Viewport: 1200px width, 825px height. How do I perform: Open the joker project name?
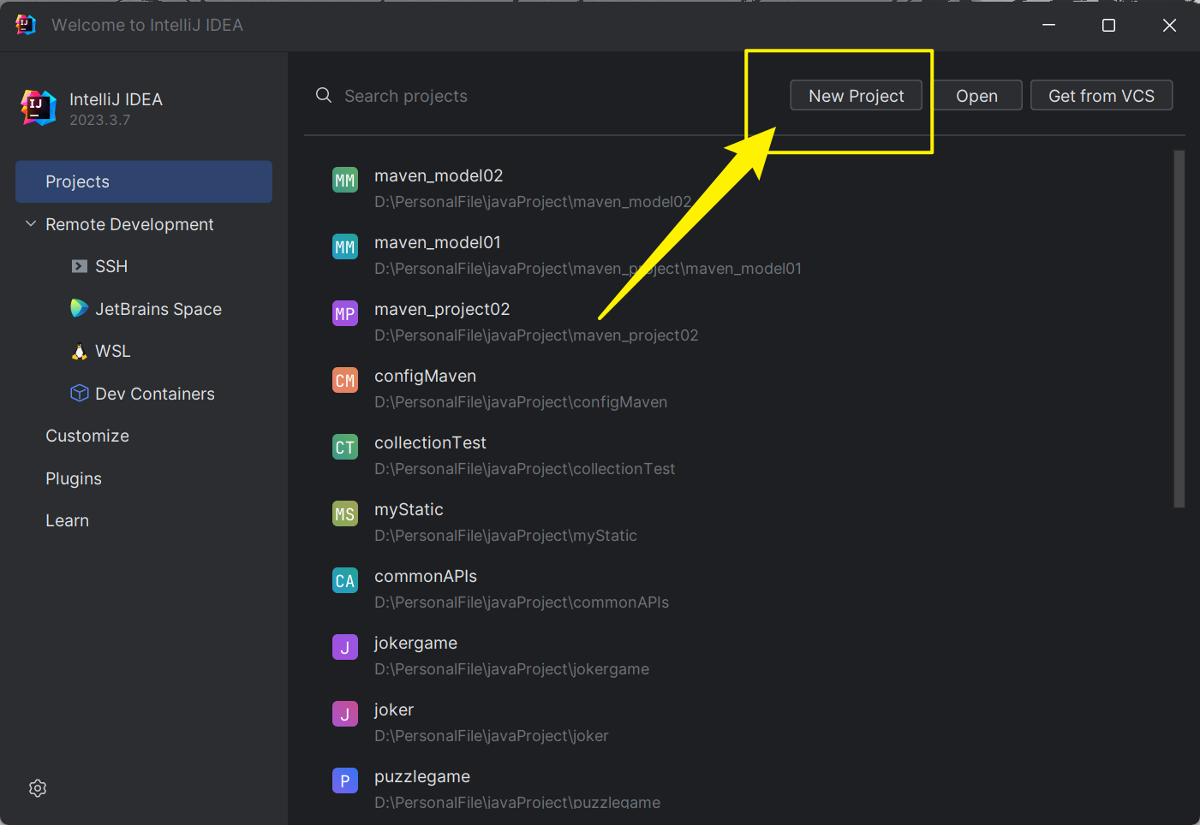pyautogui.click(x=394, y=709)
